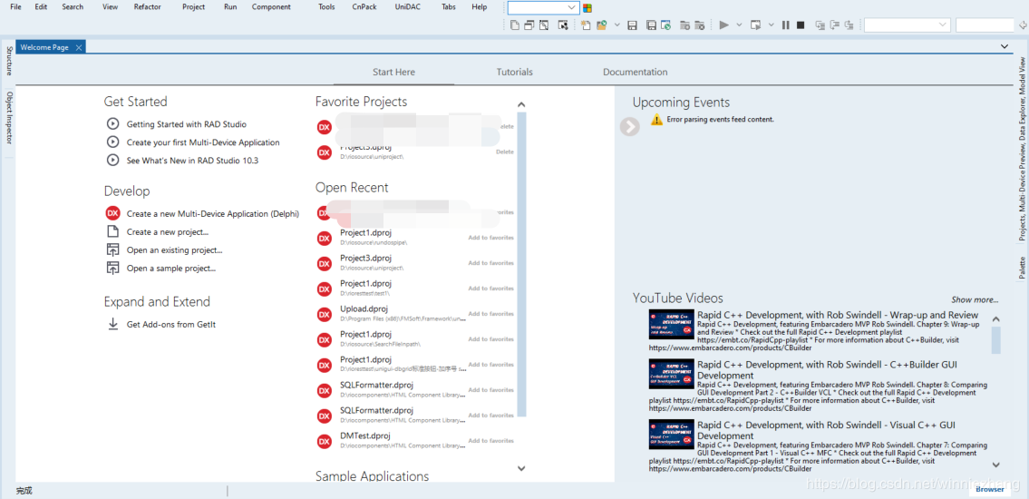Open the Wrap-up and Review video thumbnail

click(x=672, y=325)
